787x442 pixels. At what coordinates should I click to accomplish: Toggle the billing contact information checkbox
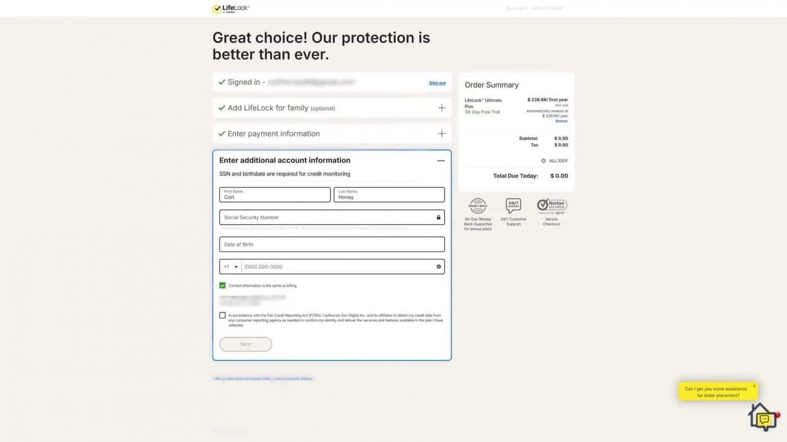pos(222,285)
